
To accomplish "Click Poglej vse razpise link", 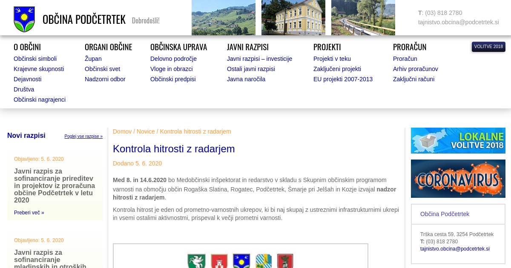I will click(x=83, y=137).
